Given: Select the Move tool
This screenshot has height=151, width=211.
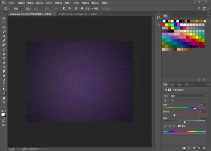Looking at the screenshot, I should pos(4,18).
